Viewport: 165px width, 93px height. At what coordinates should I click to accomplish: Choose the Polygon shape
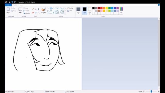point(61,8)
